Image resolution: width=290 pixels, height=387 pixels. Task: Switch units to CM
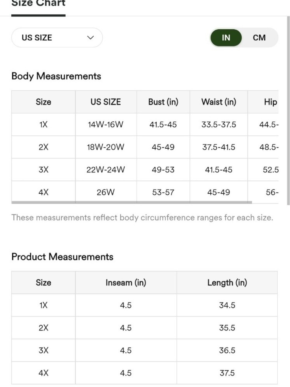tap(259, 37)
